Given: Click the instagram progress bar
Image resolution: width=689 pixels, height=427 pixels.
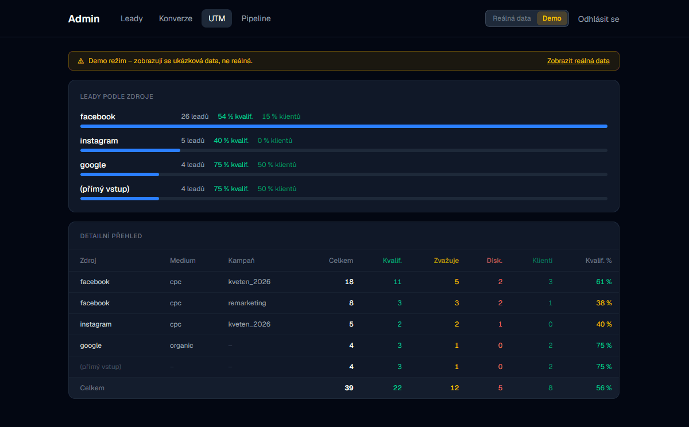Looking at the screenshot, I should [x=344, y=150].
